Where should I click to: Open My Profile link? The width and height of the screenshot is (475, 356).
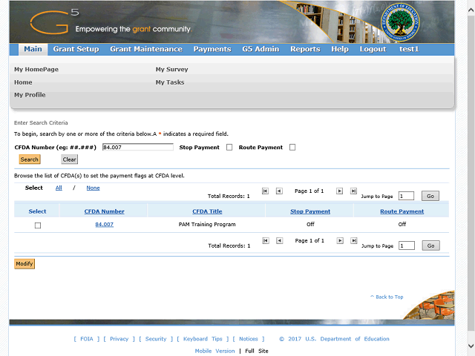pos(30,95)
